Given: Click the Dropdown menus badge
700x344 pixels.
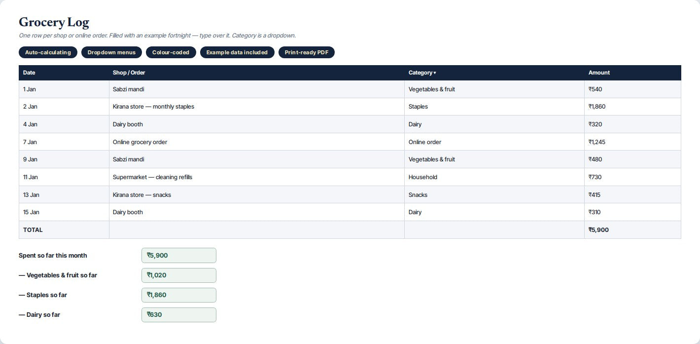Looking at the screenshot, I should tap(111, 52).
